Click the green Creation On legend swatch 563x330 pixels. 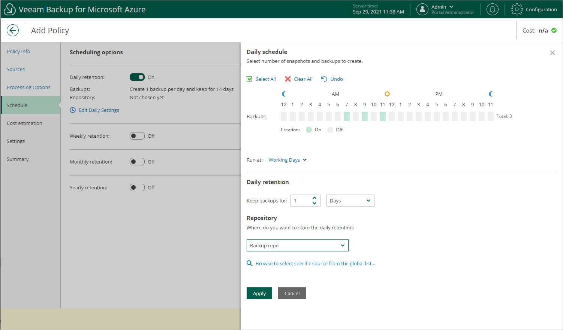pos(309,130)
